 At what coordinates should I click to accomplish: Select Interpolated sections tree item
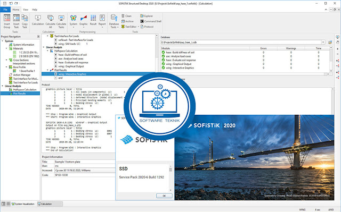[23, 64]
